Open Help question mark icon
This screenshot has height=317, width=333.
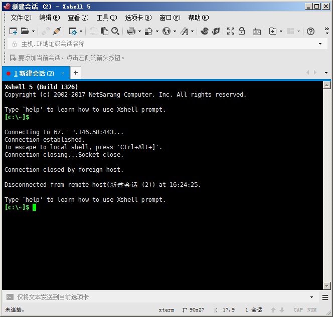coord(310,32)
